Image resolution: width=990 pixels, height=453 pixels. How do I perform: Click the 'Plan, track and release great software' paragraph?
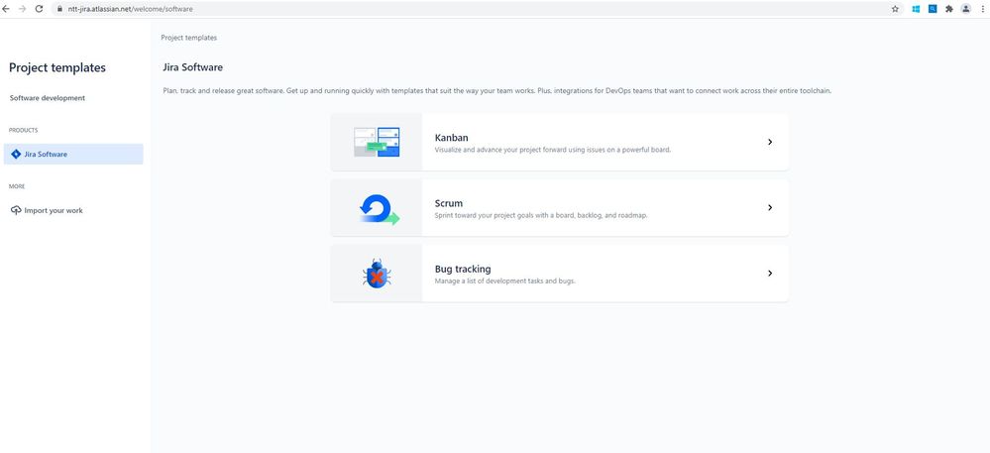point(496,91)
